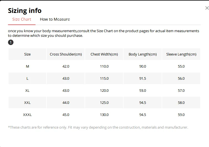
Task: Click the reference-only disclaimer text
Action: click(98, 127)
